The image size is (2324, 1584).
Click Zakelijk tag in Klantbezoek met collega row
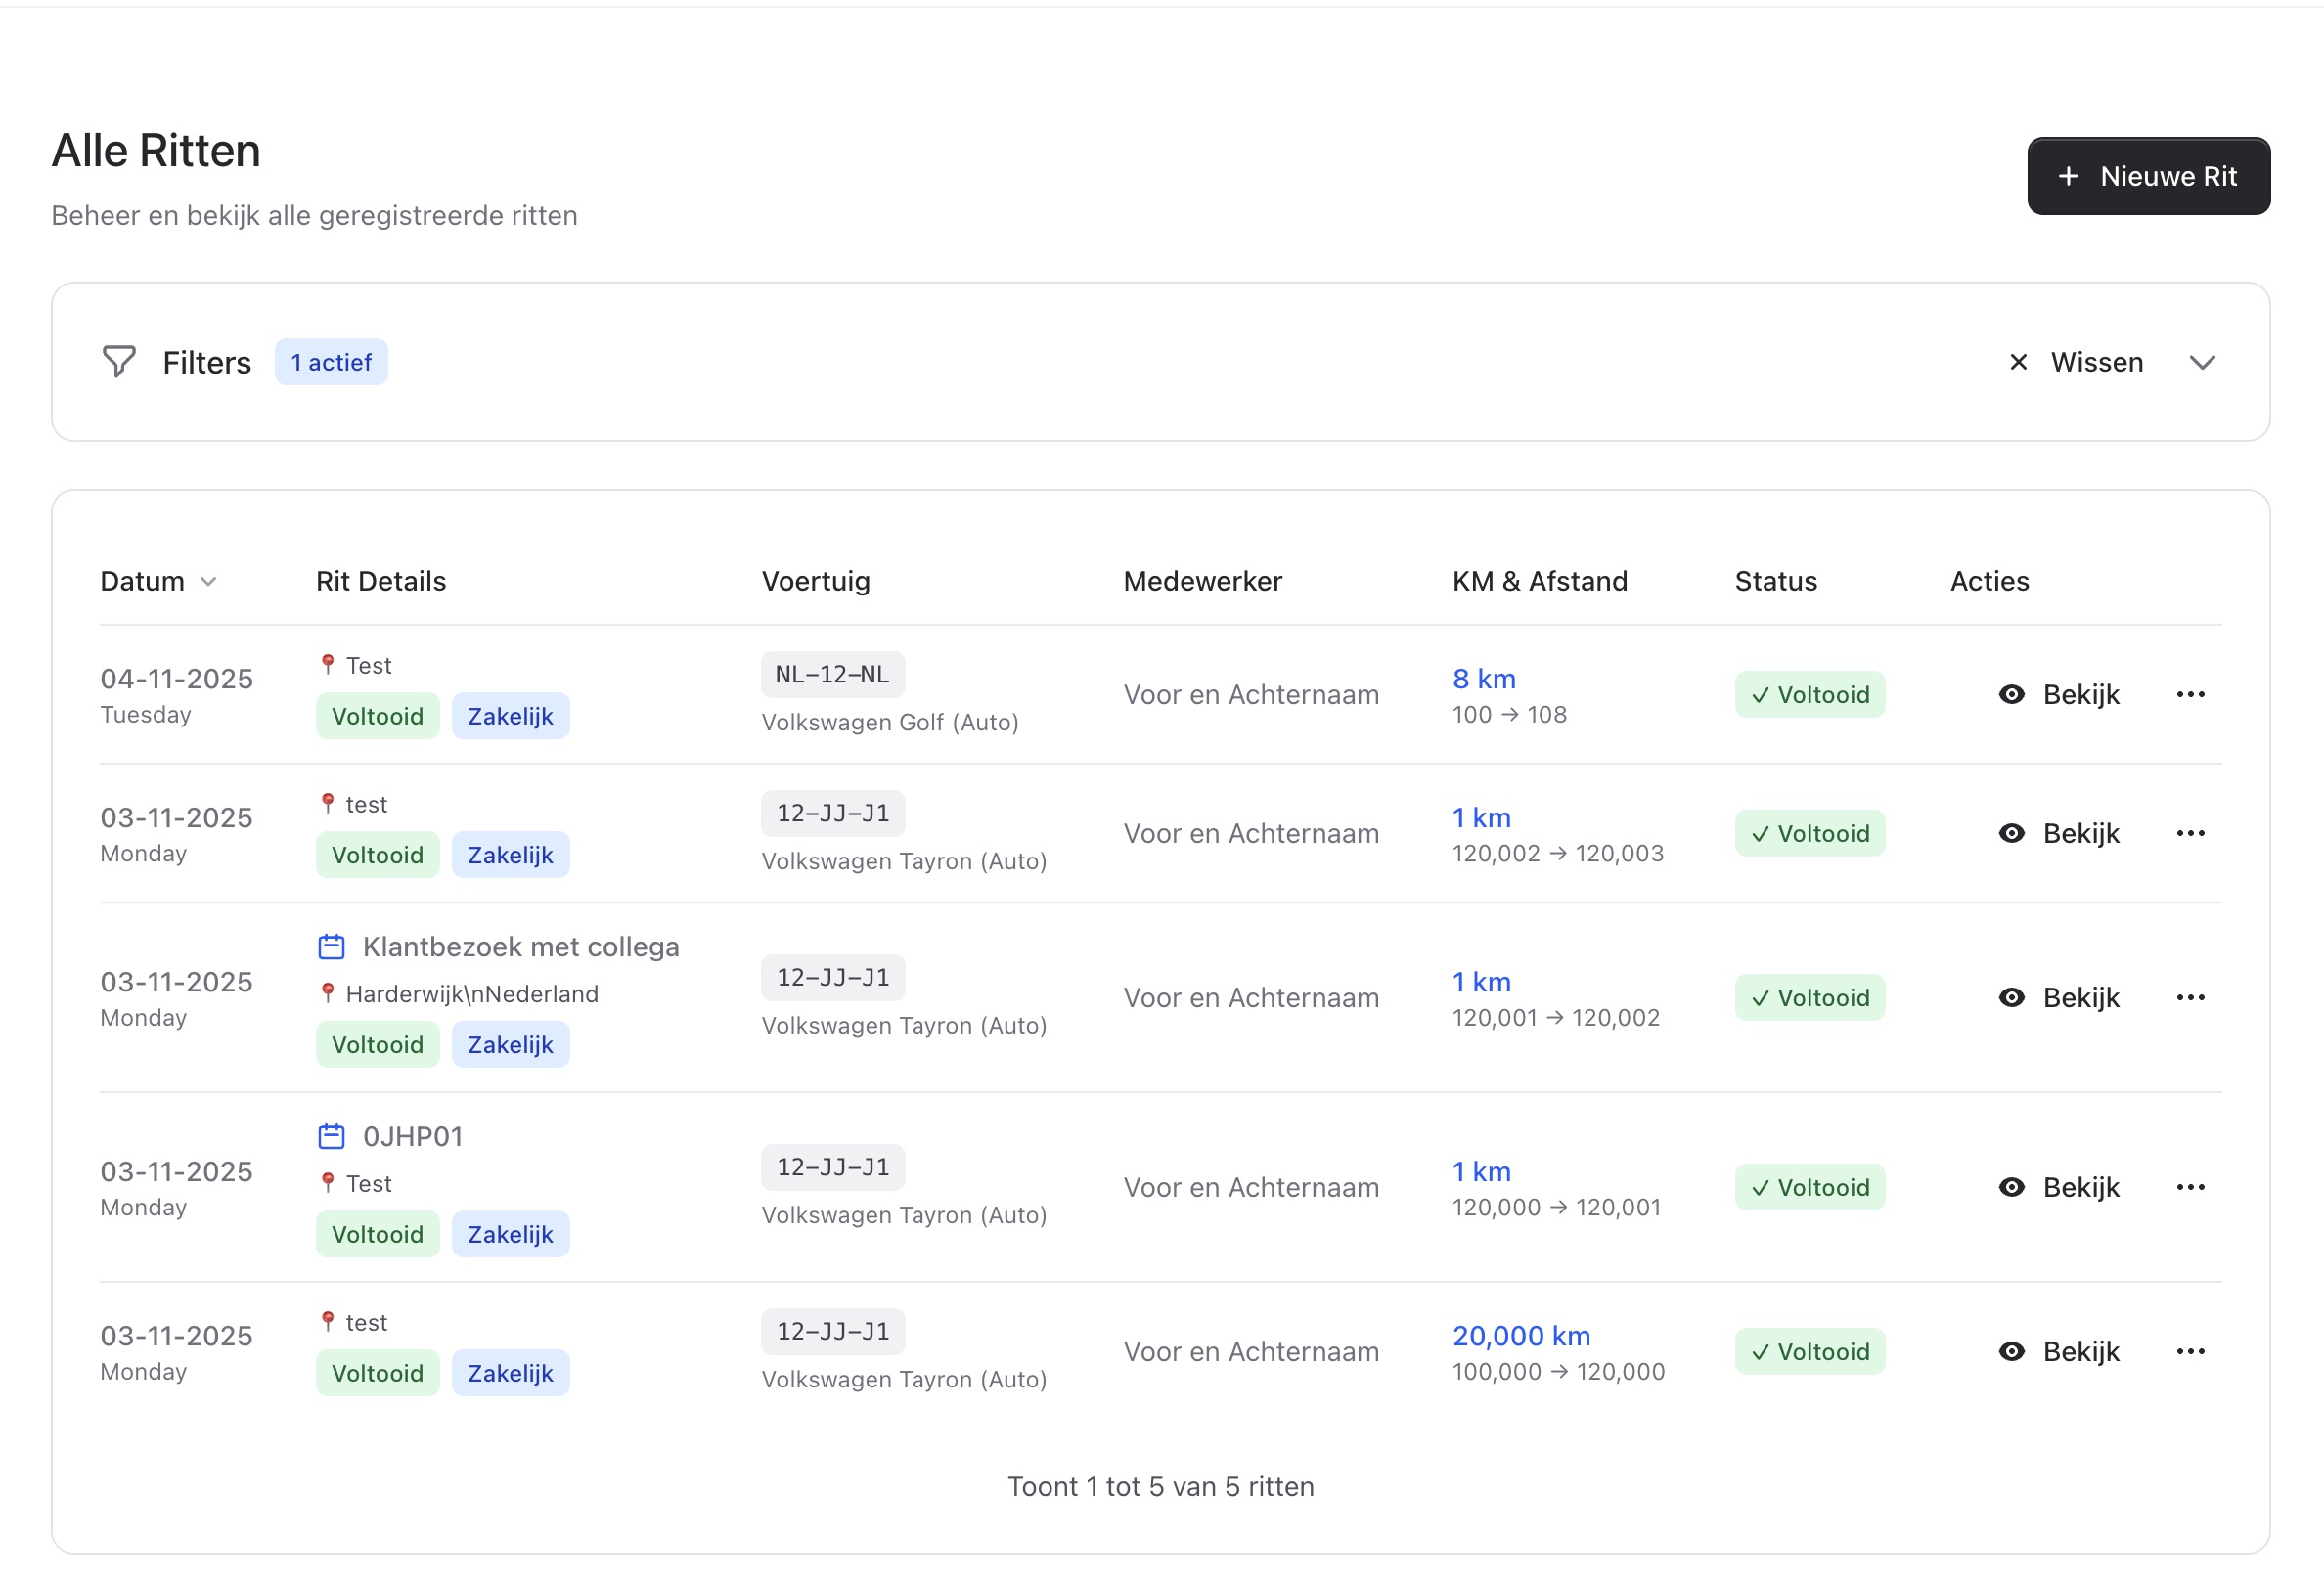[x=510, y=1044]
